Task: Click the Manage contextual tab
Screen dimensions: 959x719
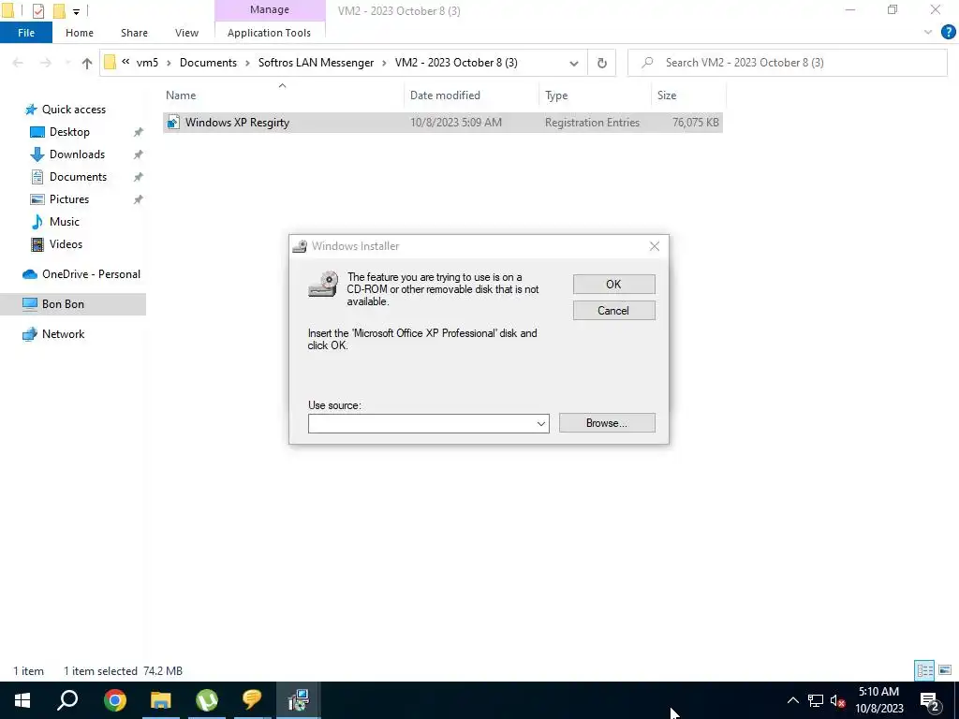Action: coord(270,9)
